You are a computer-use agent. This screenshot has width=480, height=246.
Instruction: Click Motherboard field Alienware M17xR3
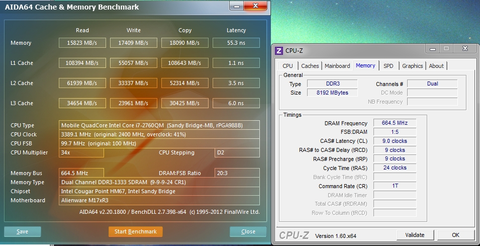point(159,200)
